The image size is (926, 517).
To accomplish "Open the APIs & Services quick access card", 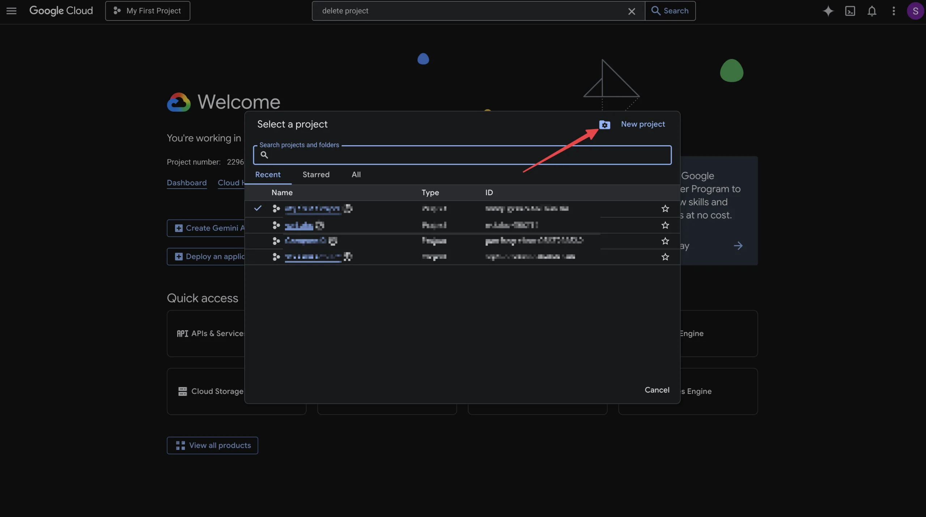I will click(206, 333).
